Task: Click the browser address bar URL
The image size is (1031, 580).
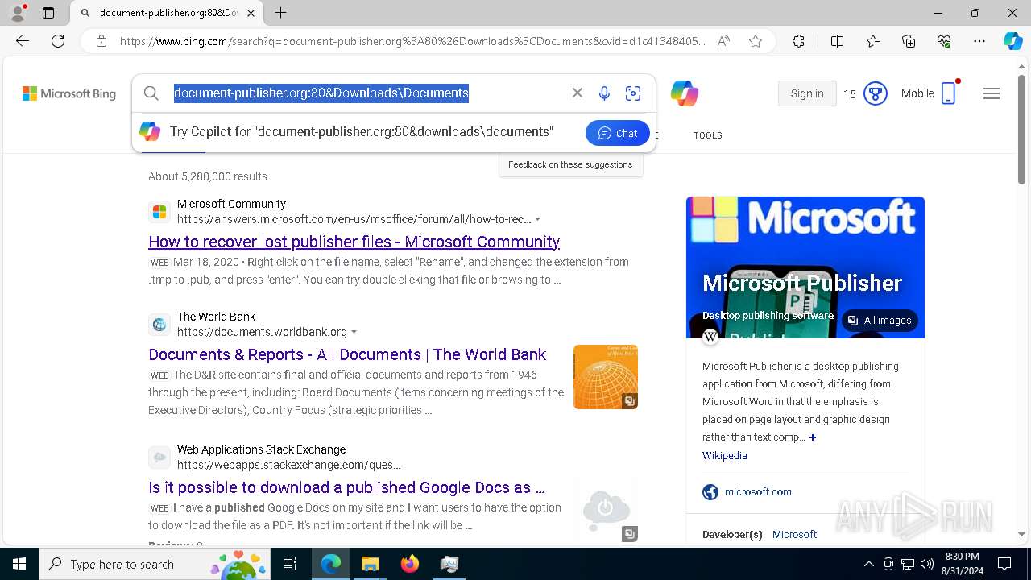Action: (412, 41)
